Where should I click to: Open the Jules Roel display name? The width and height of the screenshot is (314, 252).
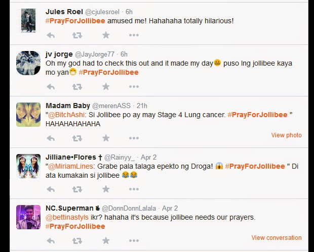[64, 12]
